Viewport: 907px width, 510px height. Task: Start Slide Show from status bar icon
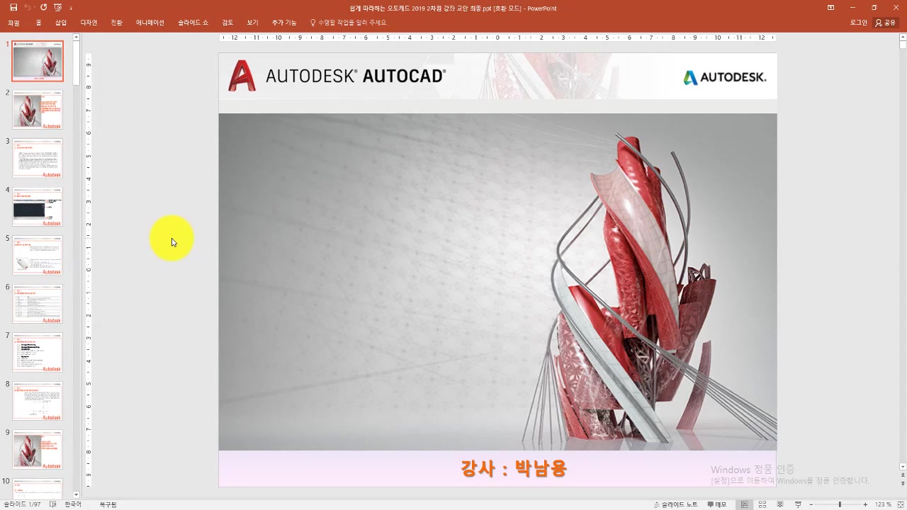pos(798,504)
